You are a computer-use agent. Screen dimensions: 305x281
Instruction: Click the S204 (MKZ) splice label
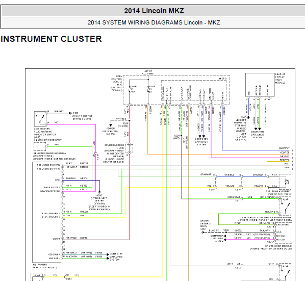coord(176,137)
